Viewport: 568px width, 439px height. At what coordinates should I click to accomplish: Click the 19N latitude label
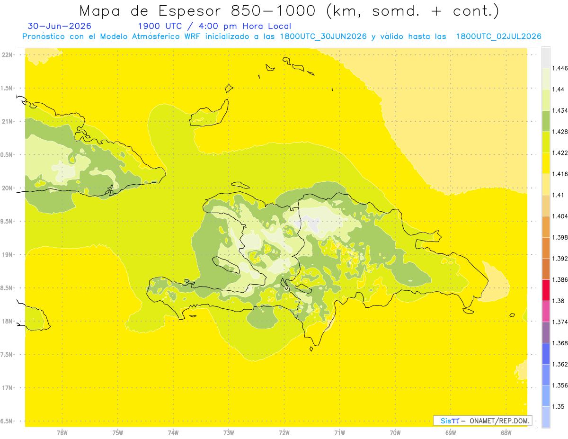pyautogui.click(x=8, y=255)
